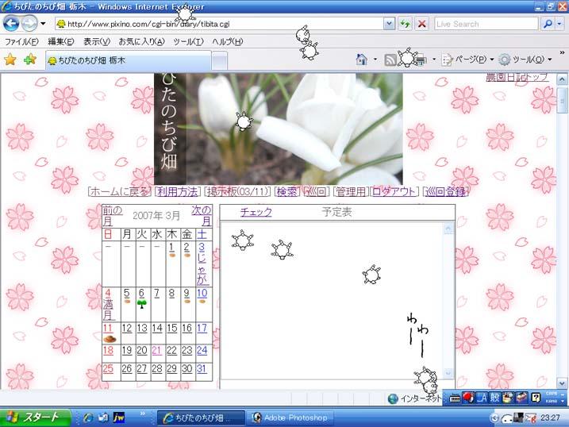569x427 pixels.
Task: Open calendar date 21
Action: 156,351
